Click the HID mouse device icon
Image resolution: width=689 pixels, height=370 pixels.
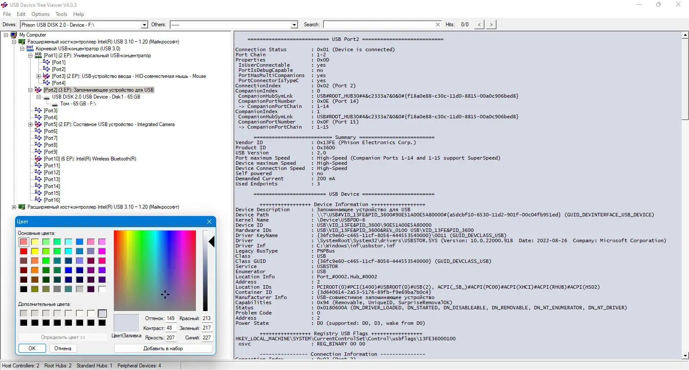coord(47,76)
